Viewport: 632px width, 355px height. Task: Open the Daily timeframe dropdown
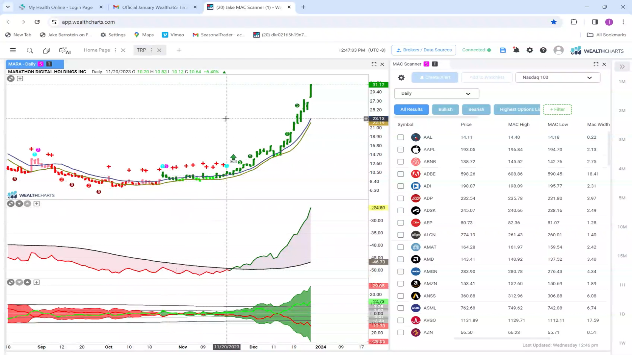click(436, 93)
